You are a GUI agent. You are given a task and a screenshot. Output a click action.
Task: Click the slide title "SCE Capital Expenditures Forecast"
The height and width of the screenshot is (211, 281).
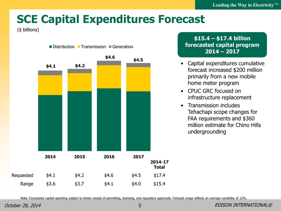click(x=111, y=19)
